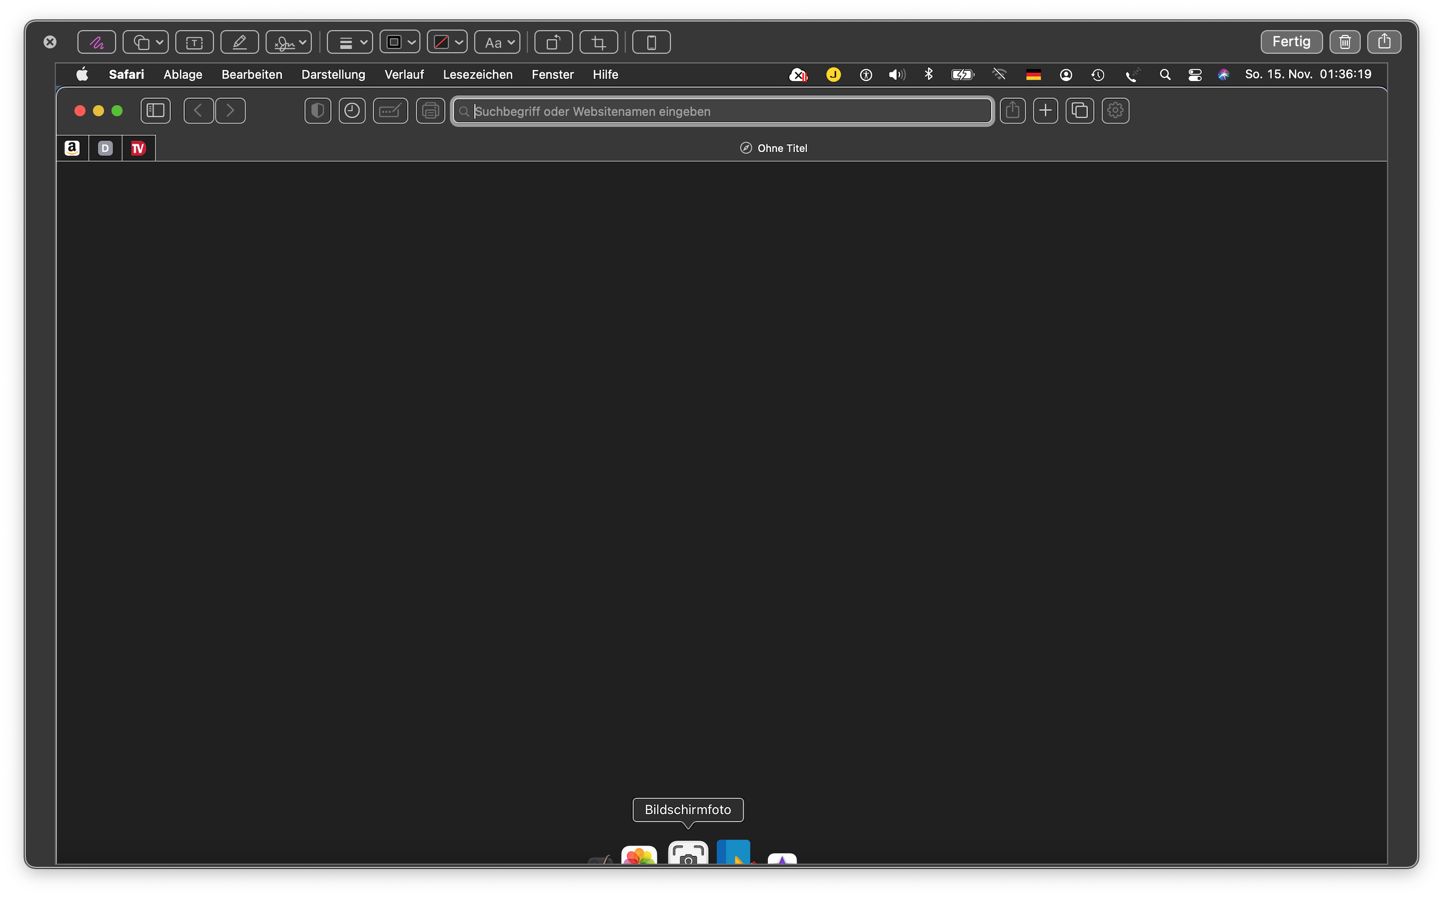Open the Signature dropdown
Screen dimensions: 1443x897
(289, 42)
